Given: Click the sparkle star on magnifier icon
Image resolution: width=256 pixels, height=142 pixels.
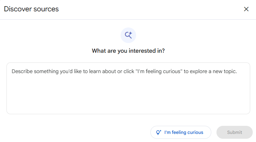Looking at the screenshot, I should [x=131, y=33].
